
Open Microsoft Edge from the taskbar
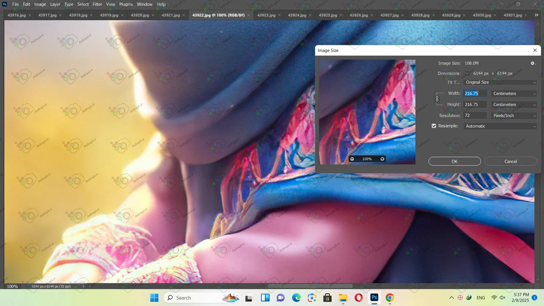click(x=296, y=297)
